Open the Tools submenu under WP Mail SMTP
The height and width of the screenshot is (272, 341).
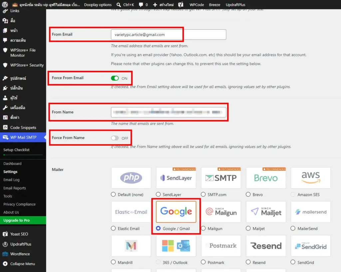pyautogui.click(x=8, y=196)
